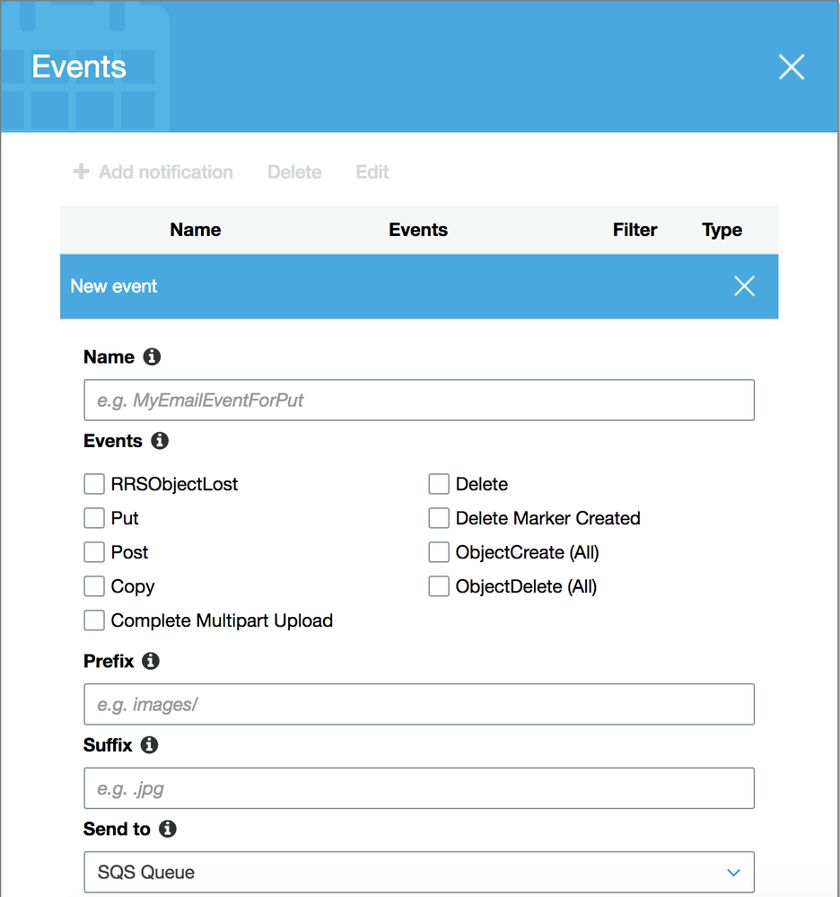The width and height of the screenshot is (840, 897).
Task: Click the info icon next to Name
Action: click(153, 357)
